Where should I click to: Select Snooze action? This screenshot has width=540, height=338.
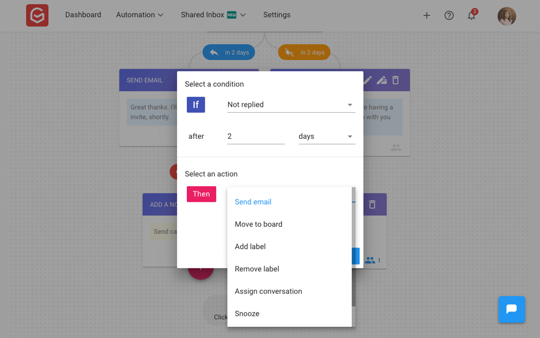(289, 314)
